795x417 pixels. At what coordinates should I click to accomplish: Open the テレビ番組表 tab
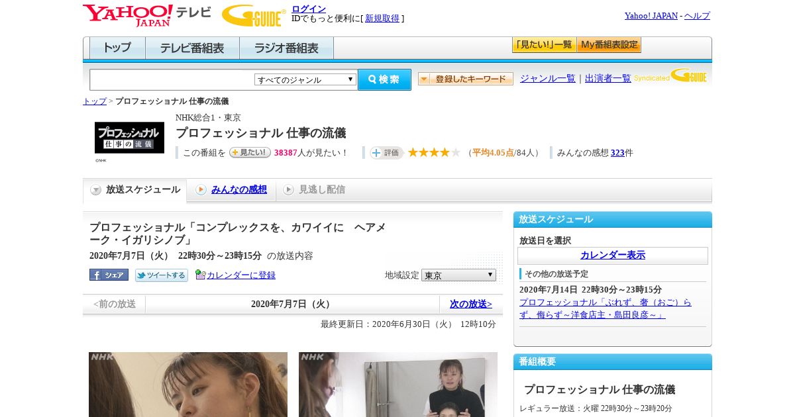tap(192, 48)
